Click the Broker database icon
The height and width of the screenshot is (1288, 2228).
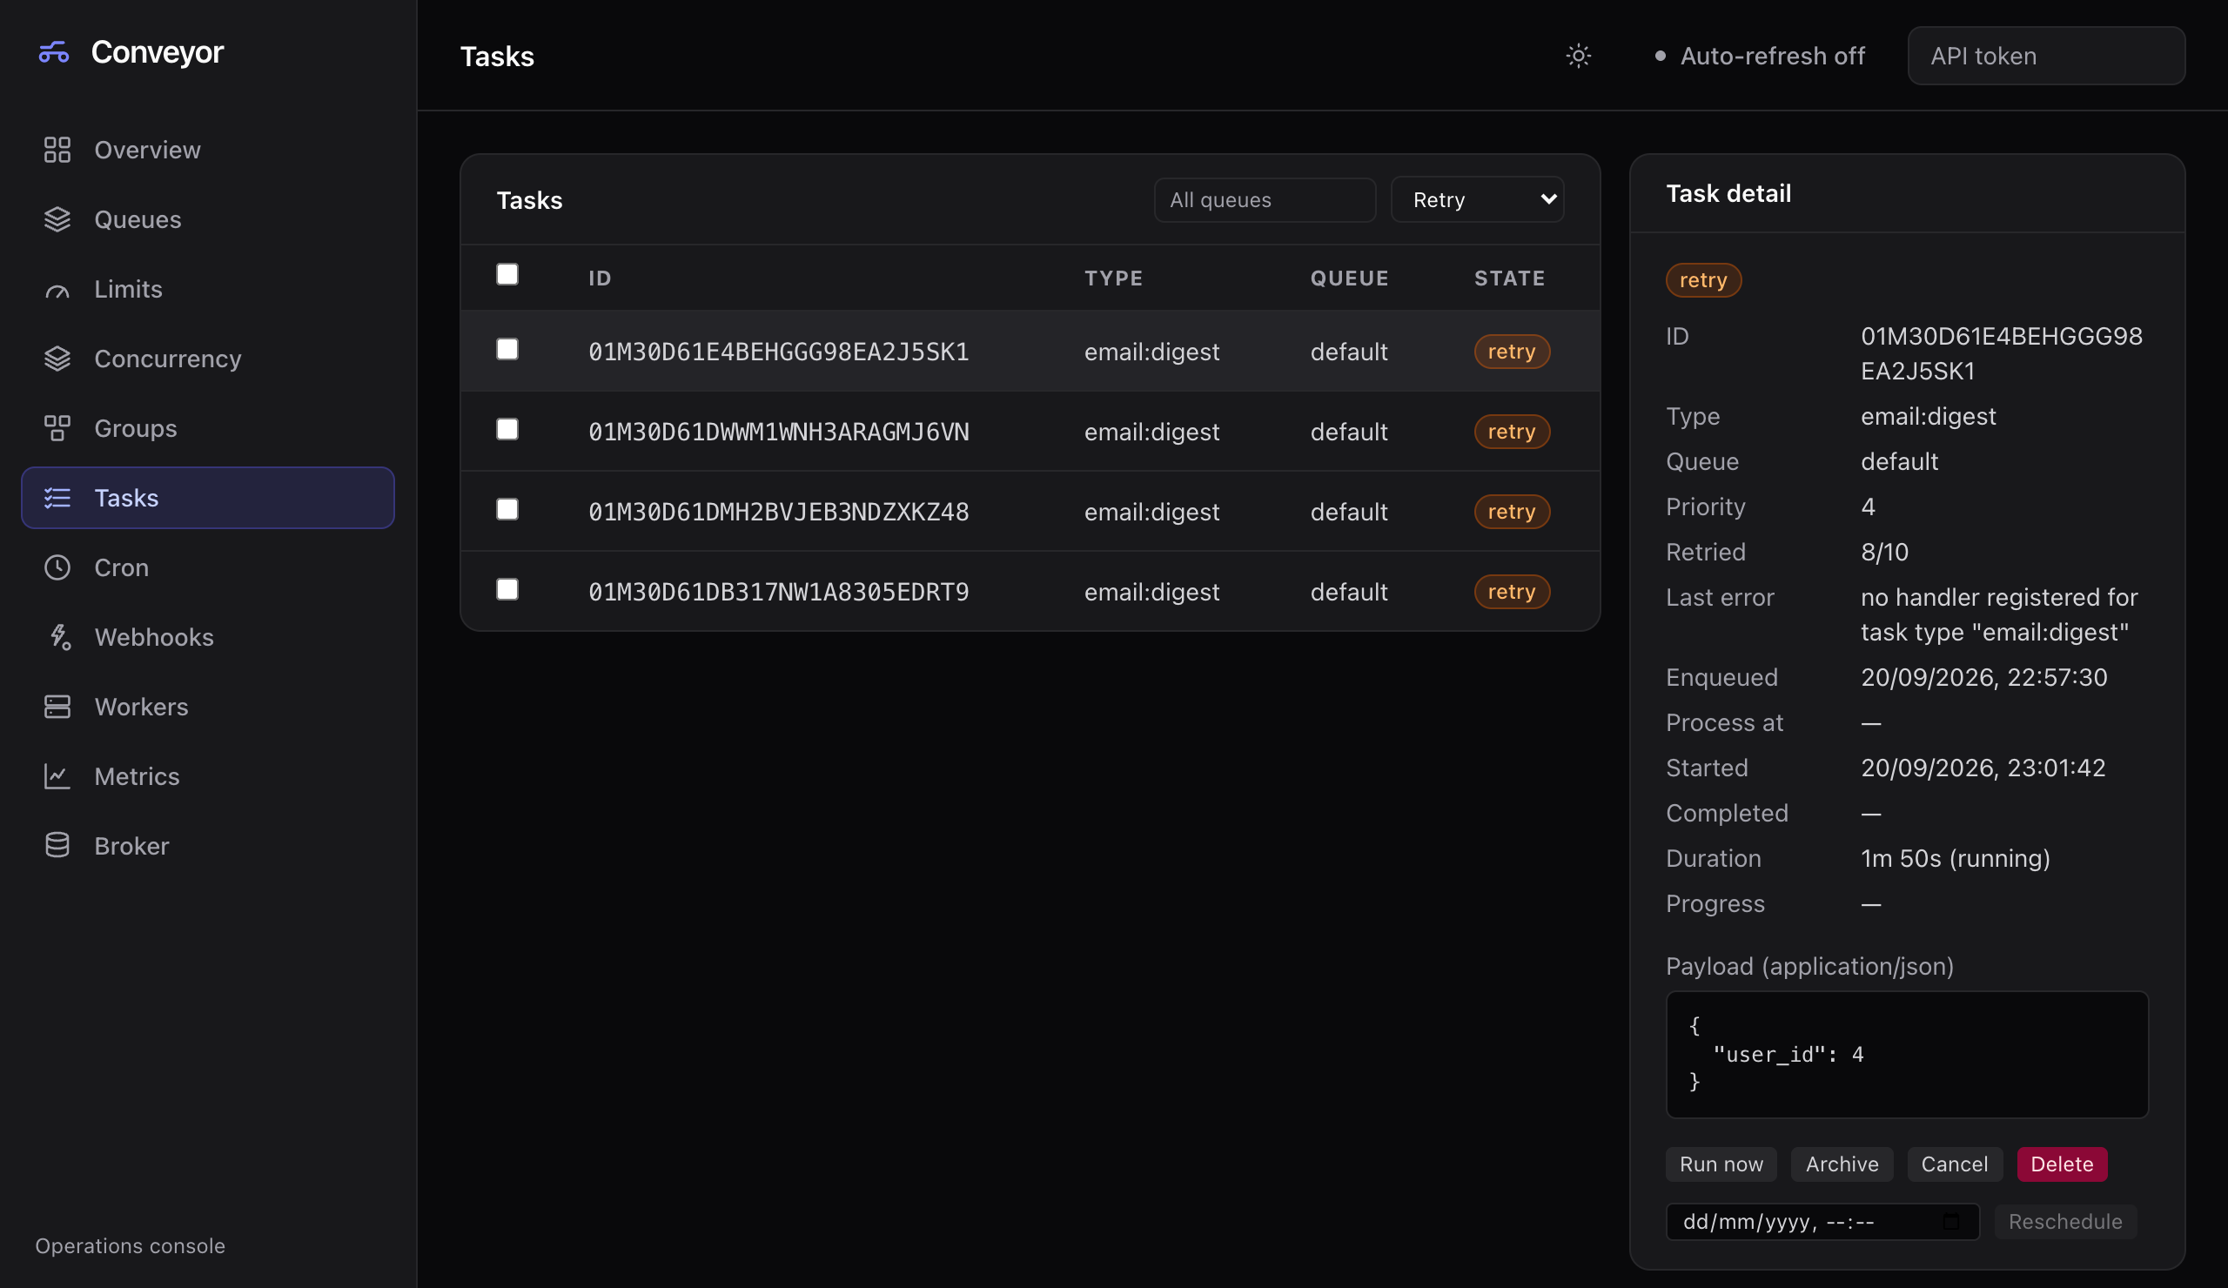click(x=57, y=846)
